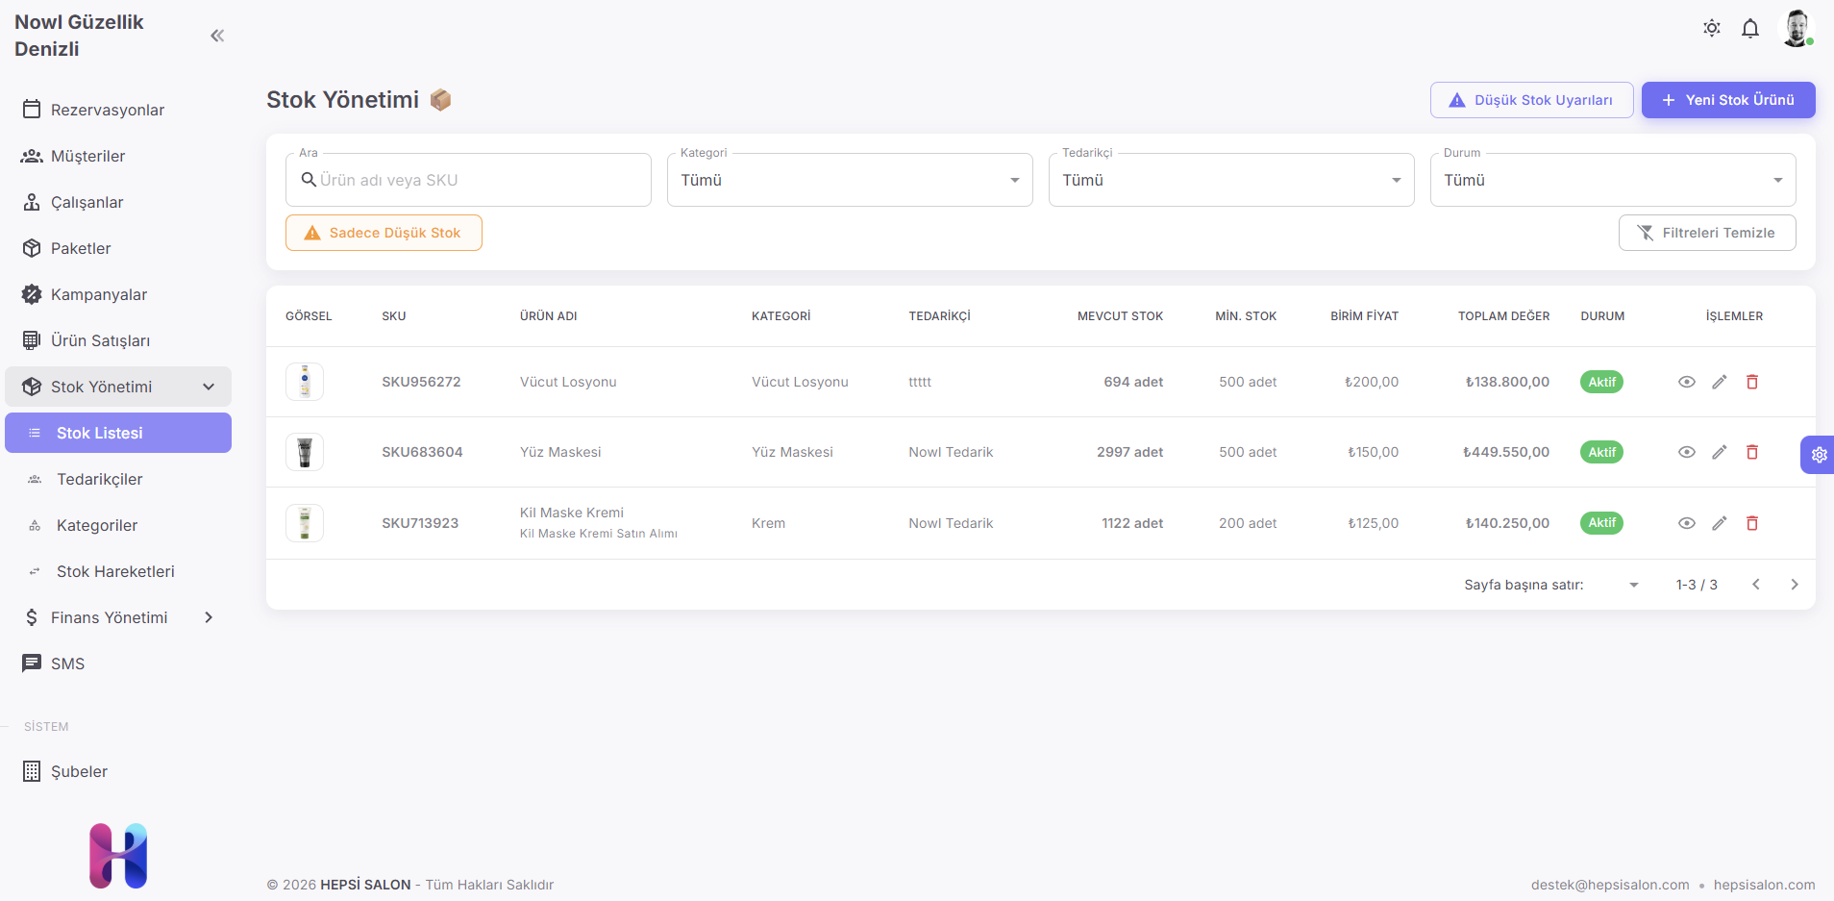Viewport: 1834px width, 901px height.
Task: Open the notifications bell
Action: [x=1749, y=28]
